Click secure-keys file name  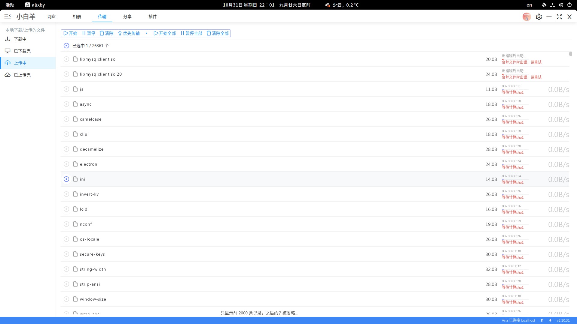(92, 254)
